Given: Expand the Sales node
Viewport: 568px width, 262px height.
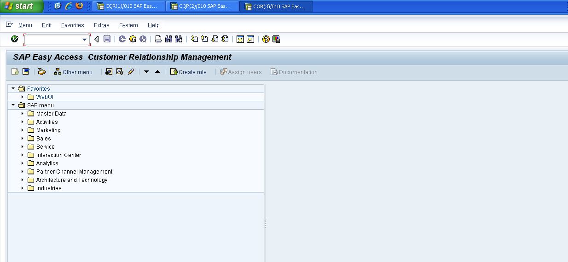Looking at the screenshot, I should pos(23,138).
